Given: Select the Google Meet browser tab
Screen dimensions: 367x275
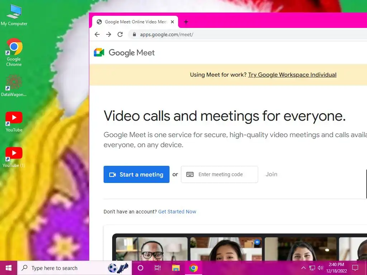Looking at the screenshot, I should tap(135, 22).
